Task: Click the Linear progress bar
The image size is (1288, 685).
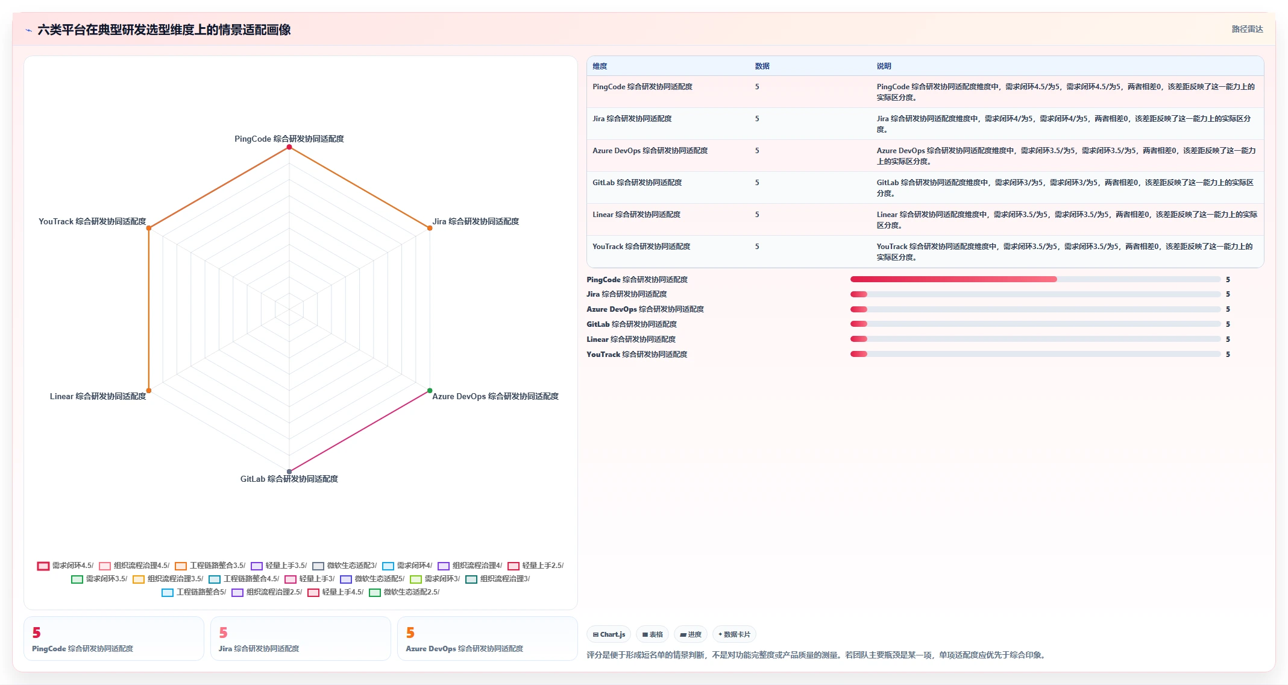Action: point(1035,339)
